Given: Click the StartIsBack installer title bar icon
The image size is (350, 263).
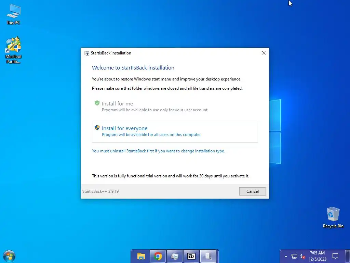Looking at the screenshot, I should pos(86,53).
